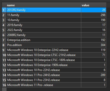Select 'Windows 10 Enterprise-22H2.release' cell

[44, 50]
